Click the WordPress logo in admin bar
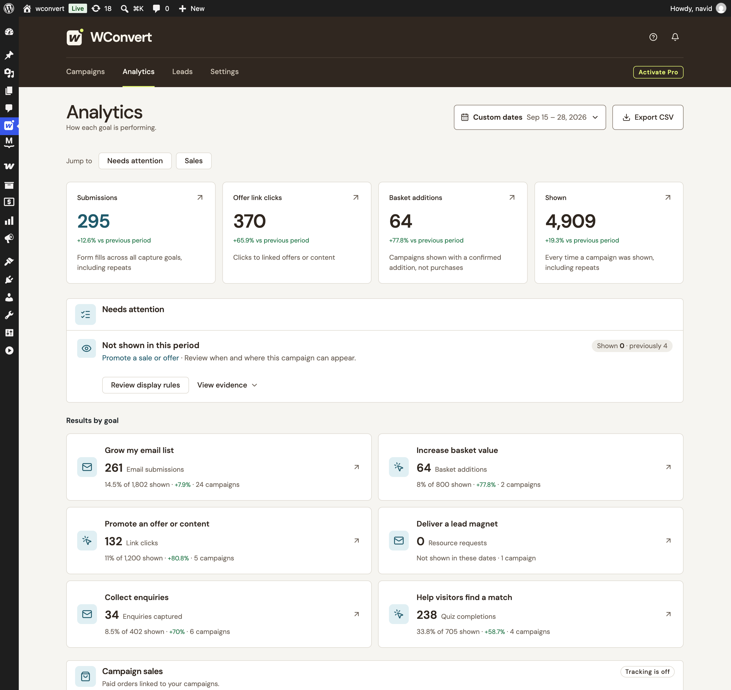Screen dimensions: 731x690 tap(9, 8)
